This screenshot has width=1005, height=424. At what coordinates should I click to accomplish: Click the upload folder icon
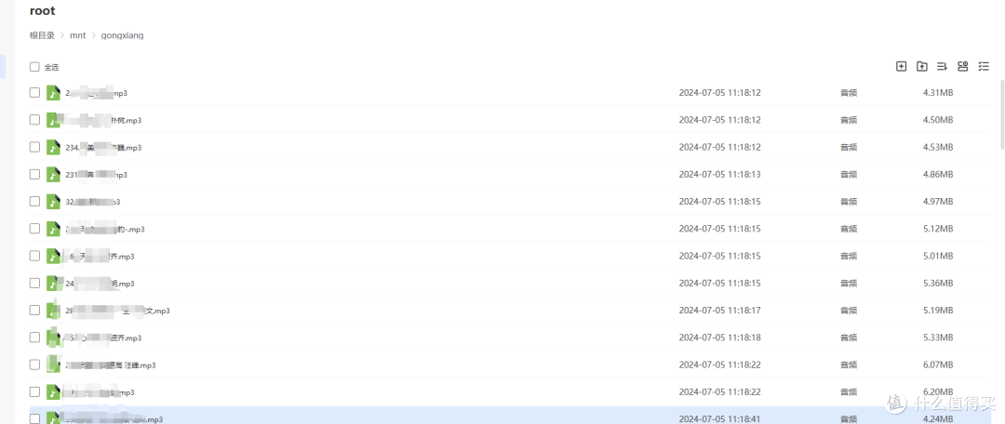point(921,66)
